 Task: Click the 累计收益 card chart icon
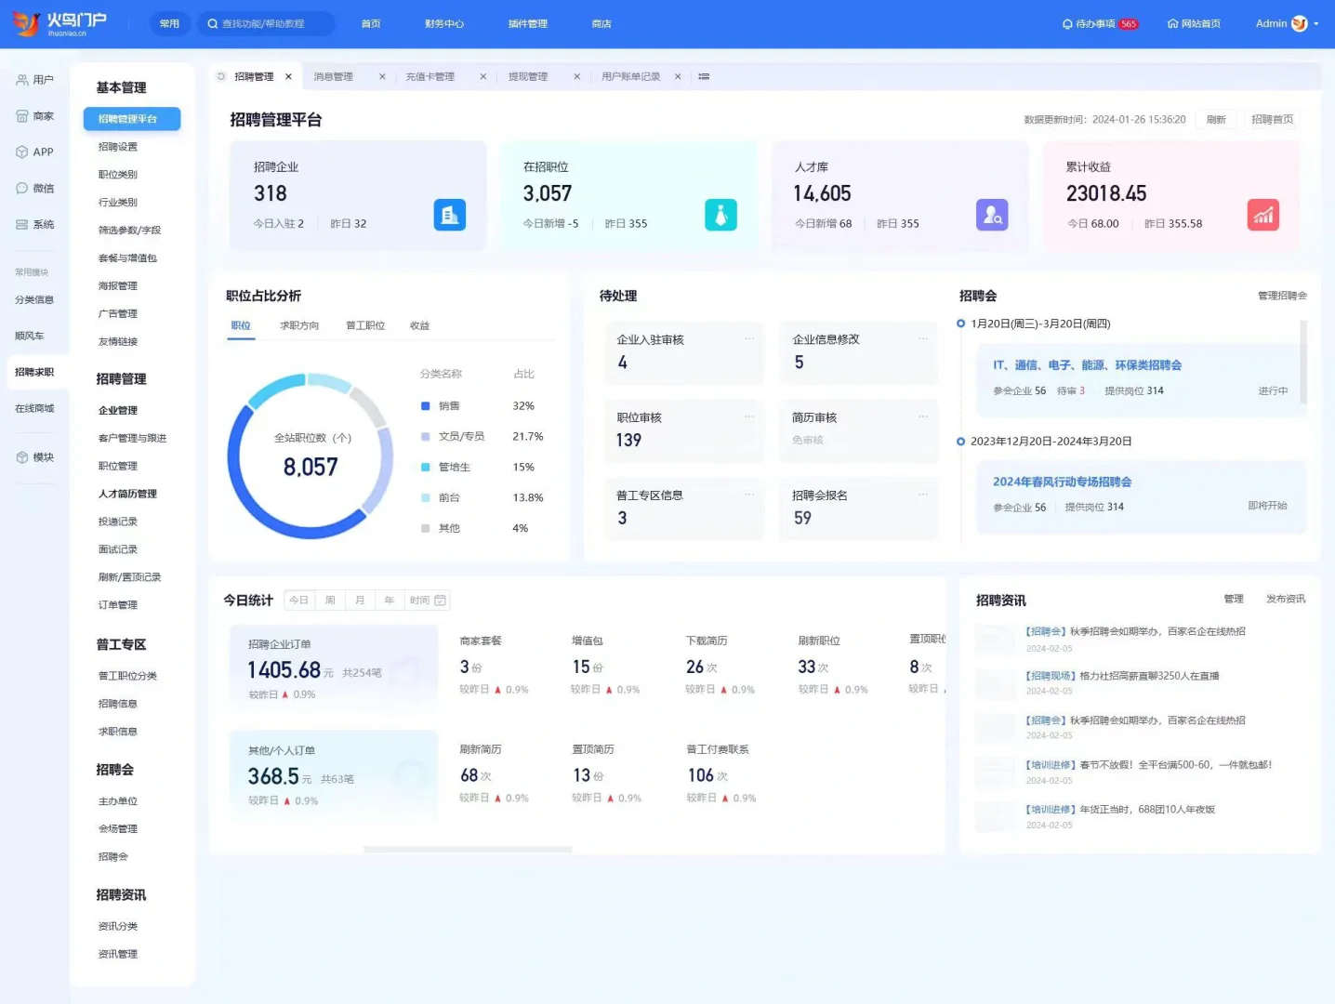click(x=1262, y=215)
